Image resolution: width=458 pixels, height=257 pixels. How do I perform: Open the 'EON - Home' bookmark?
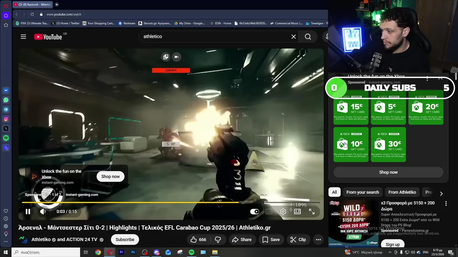(220, 23)
